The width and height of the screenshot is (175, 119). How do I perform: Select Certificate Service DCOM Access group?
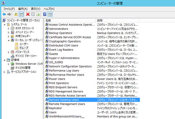click(70, 37)
